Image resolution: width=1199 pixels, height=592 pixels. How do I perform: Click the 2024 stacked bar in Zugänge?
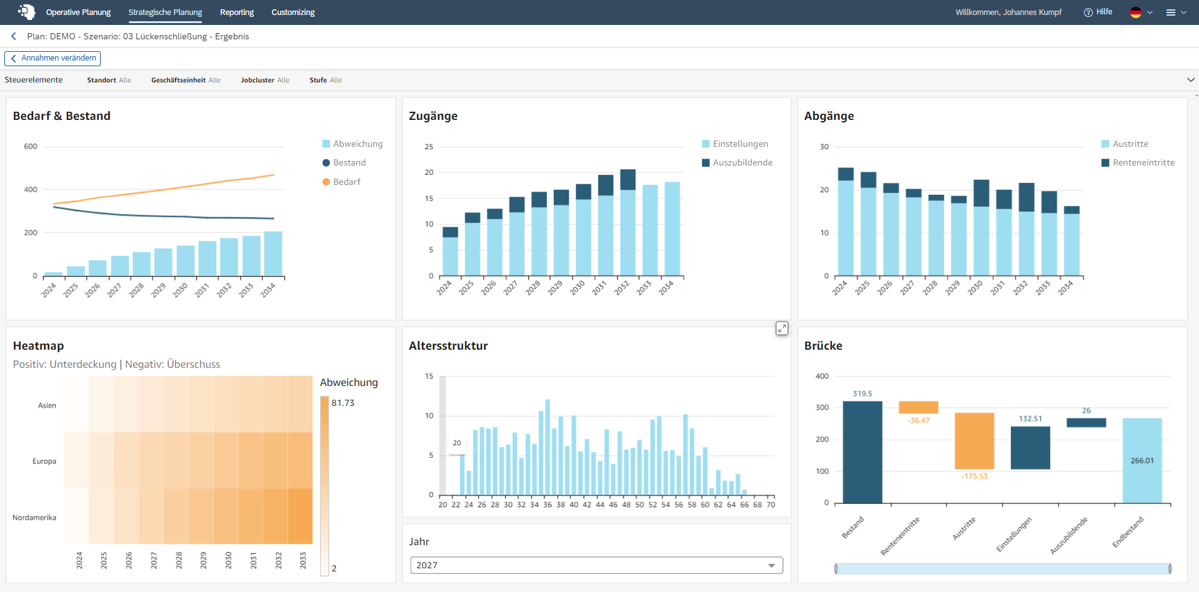coord(450,251)
